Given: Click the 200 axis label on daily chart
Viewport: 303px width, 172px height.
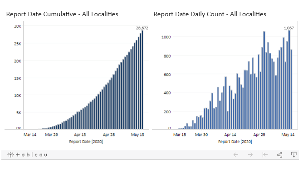Looking at the screenshot, I should pyautogui.click(x=167, y=112).
